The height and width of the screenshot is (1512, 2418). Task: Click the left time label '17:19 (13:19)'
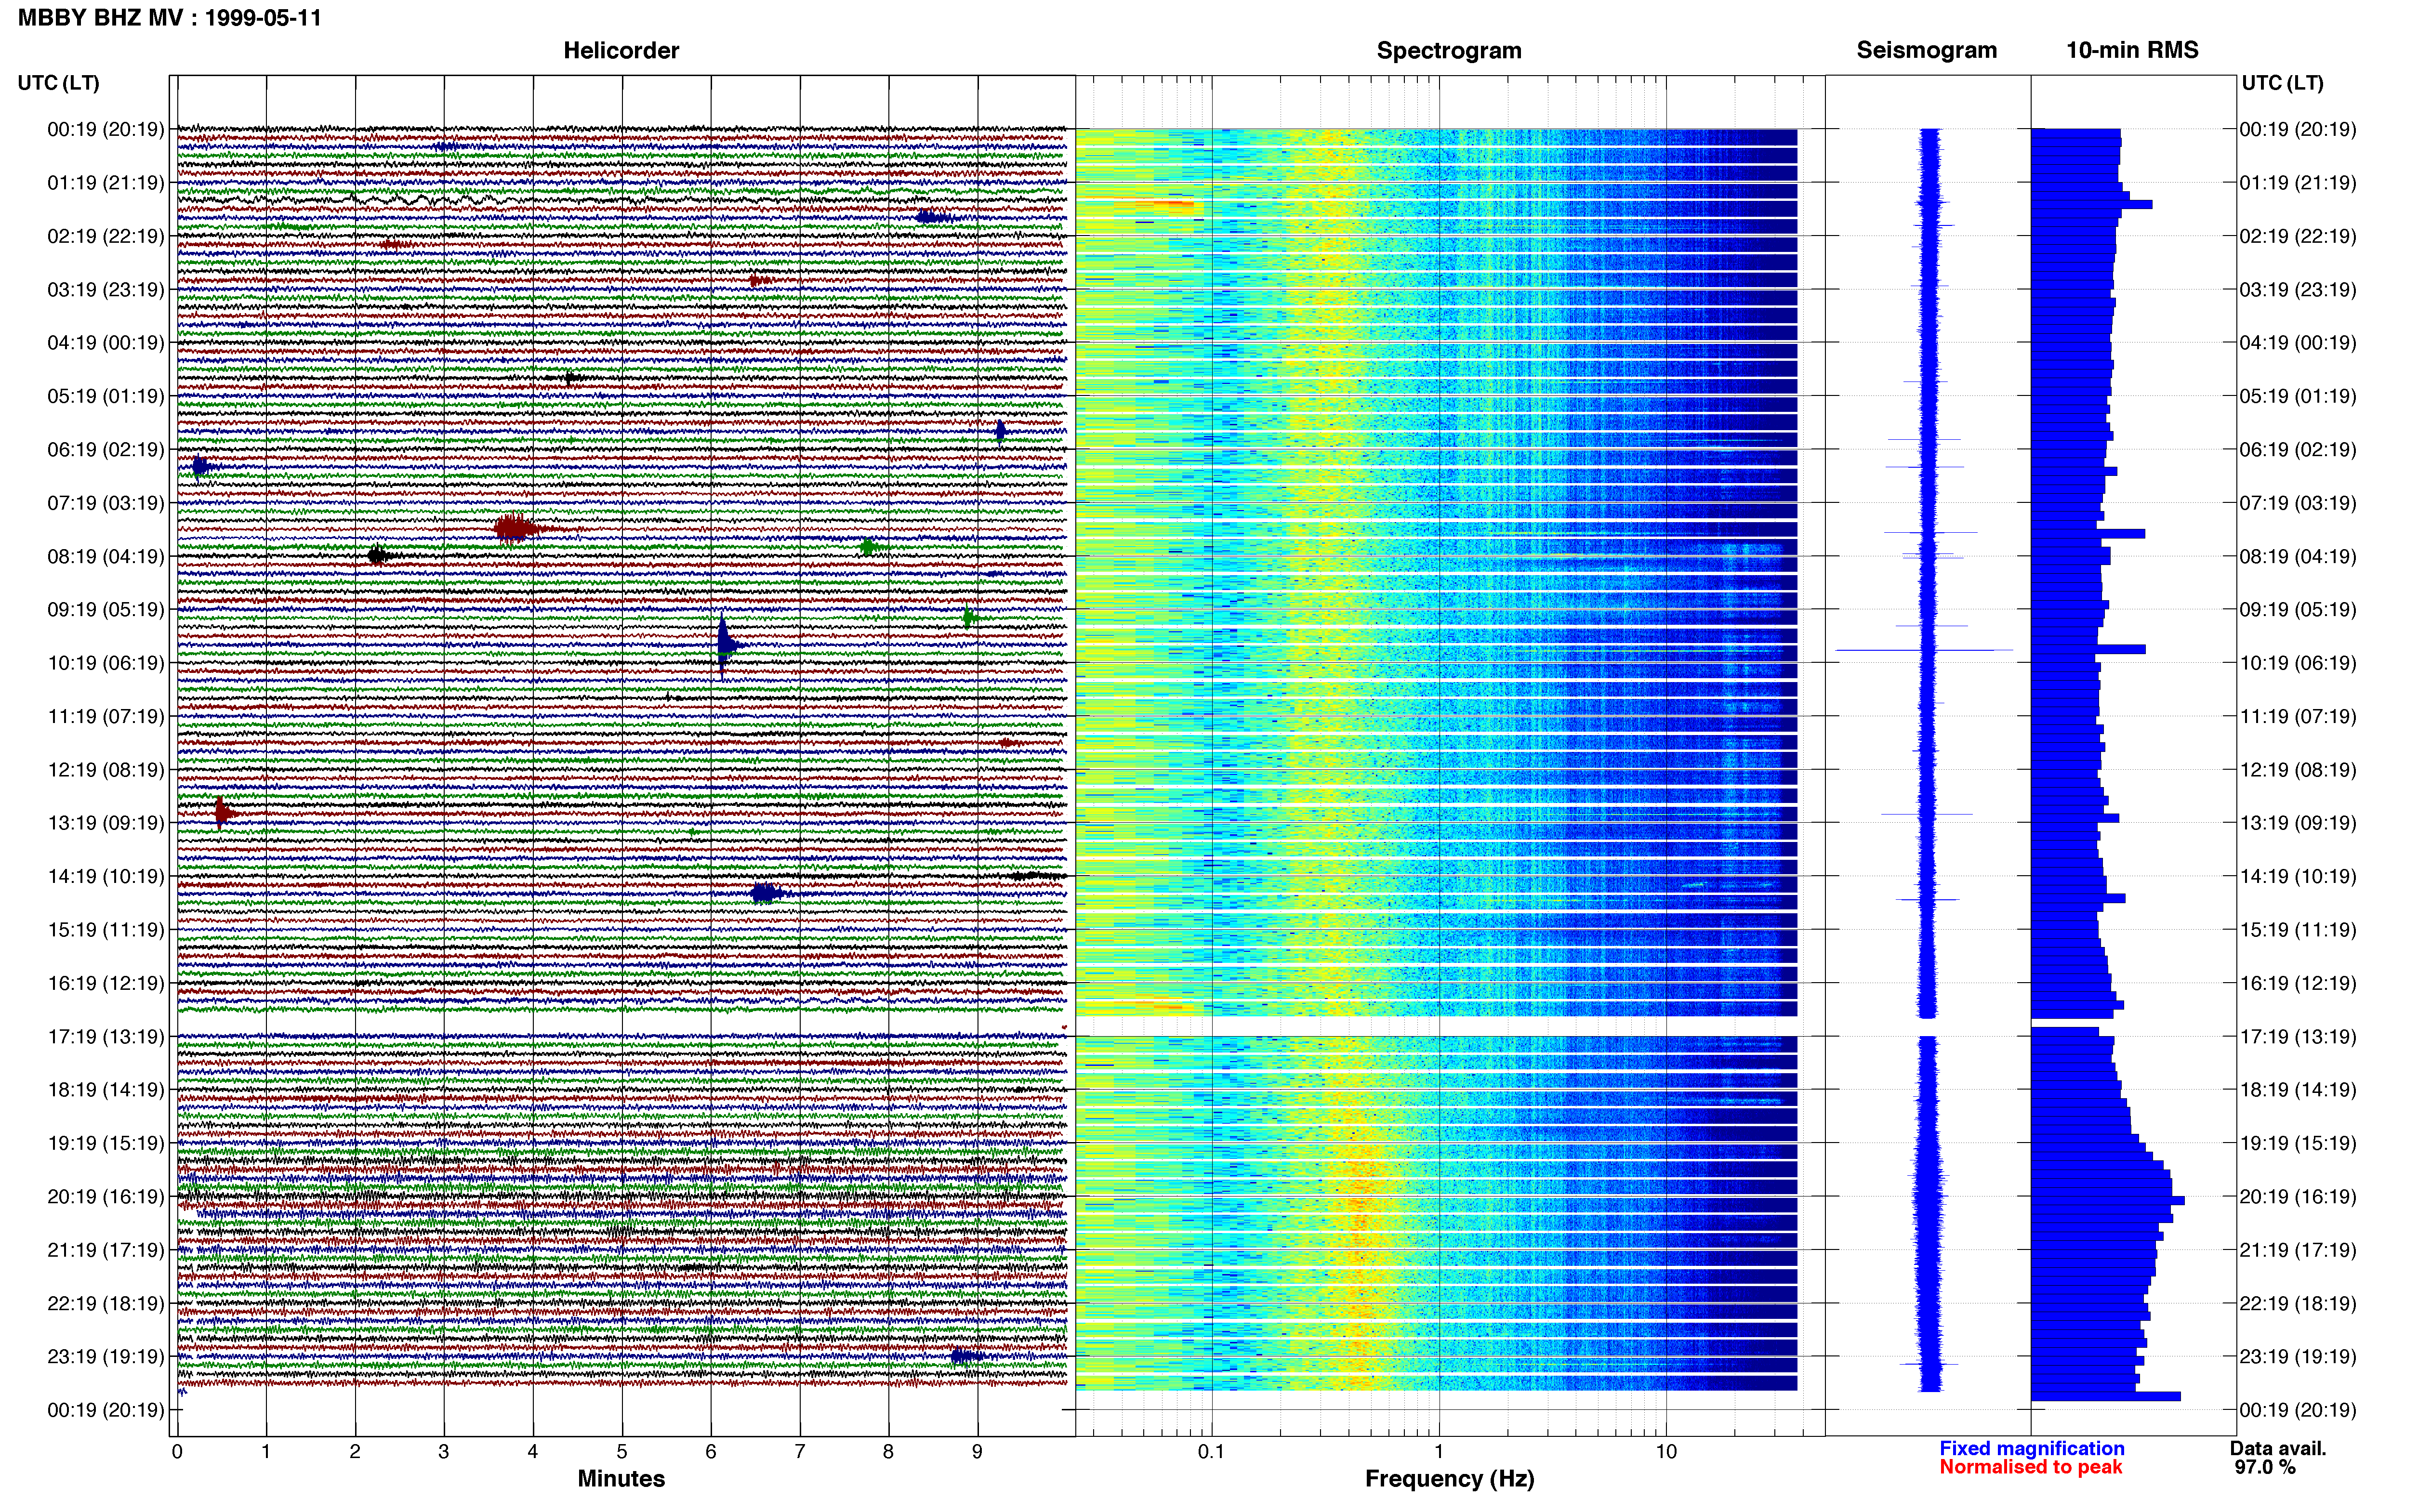106,1037
